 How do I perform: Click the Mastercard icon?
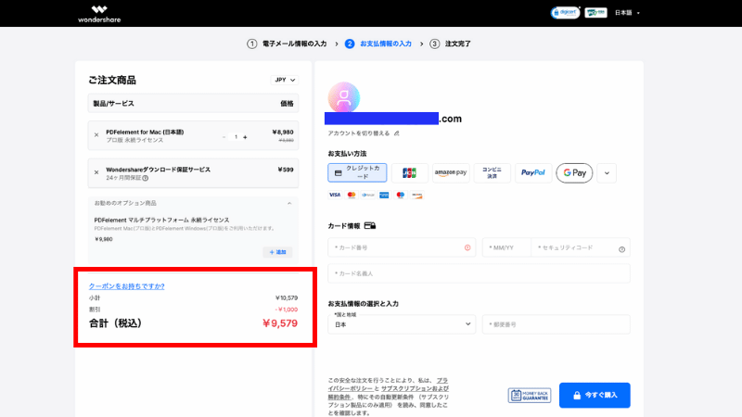pyautogui.click(x=352, y=195)
